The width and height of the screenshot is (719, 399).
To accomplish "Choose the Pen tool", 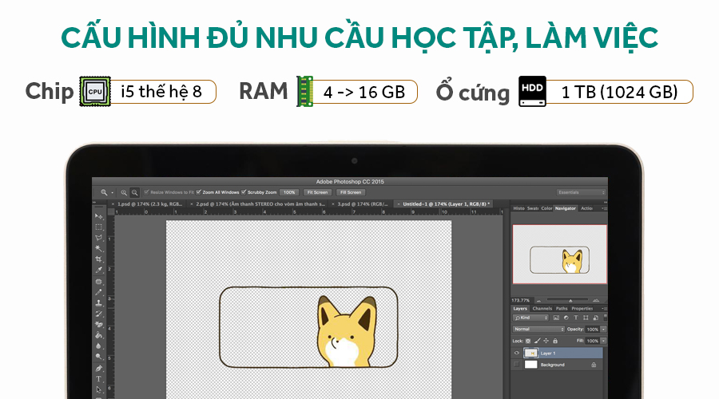I will [99, 368].
